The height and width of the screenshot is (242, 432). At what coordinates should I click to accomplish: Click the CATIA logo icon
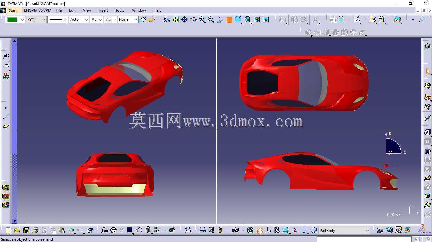425,230
